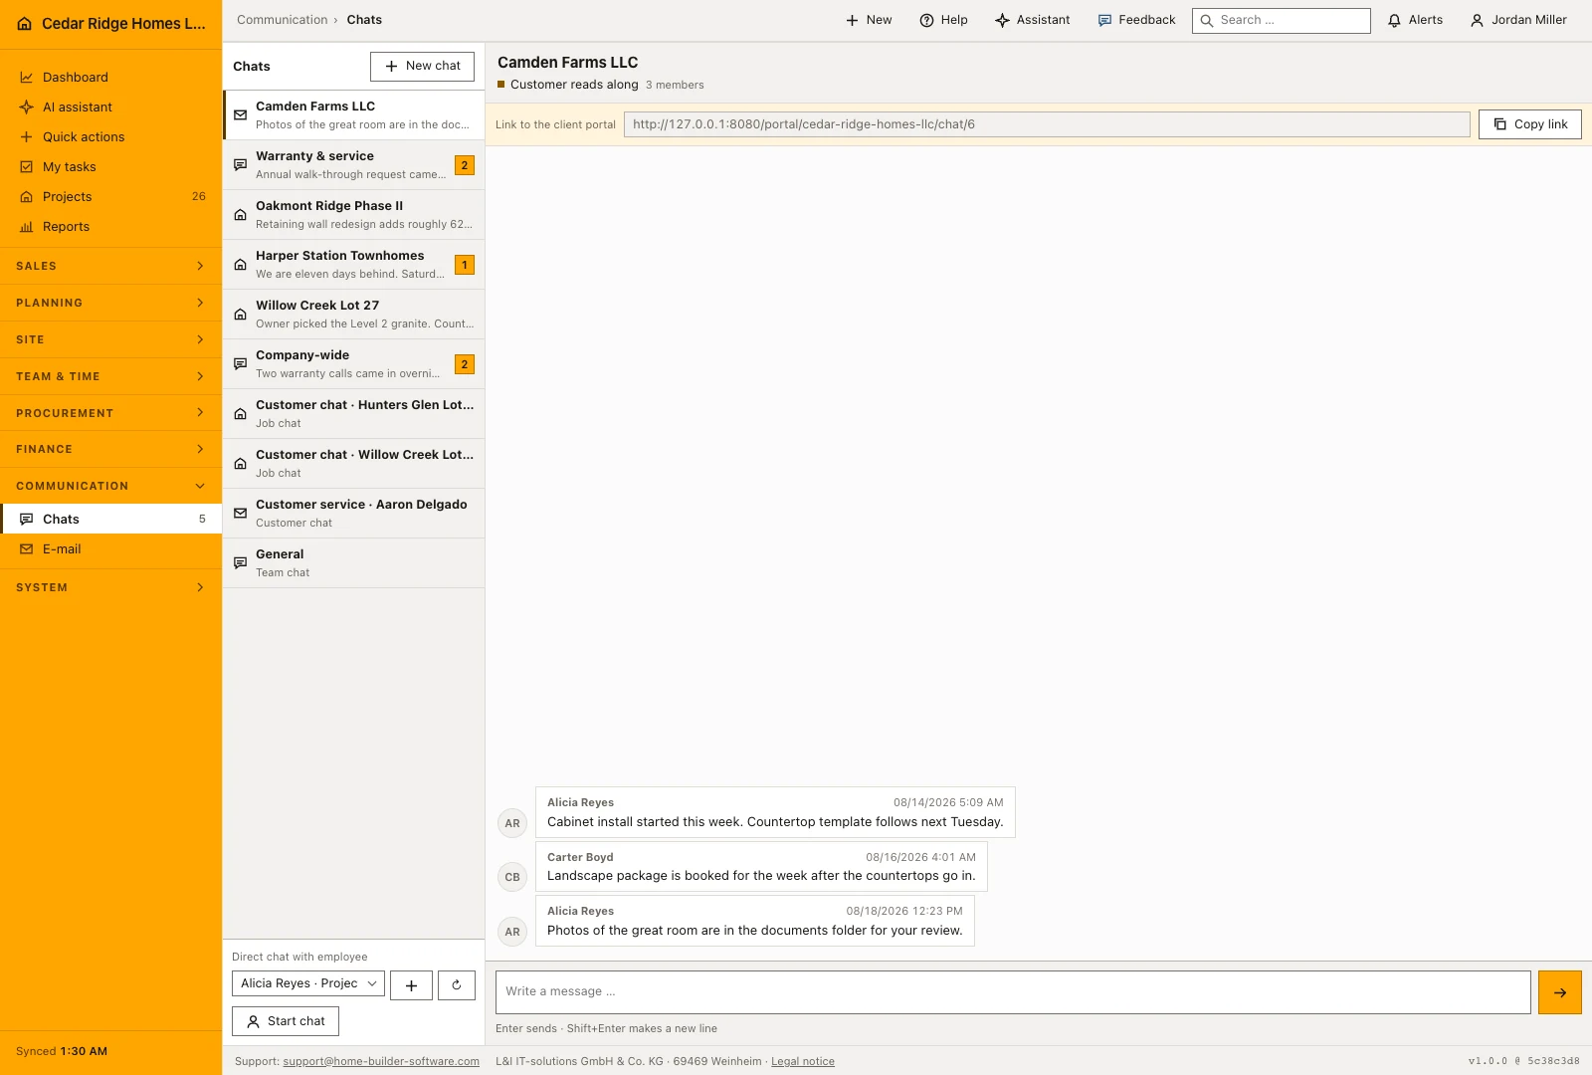Expand the FINANCE section

coord(110,449)
